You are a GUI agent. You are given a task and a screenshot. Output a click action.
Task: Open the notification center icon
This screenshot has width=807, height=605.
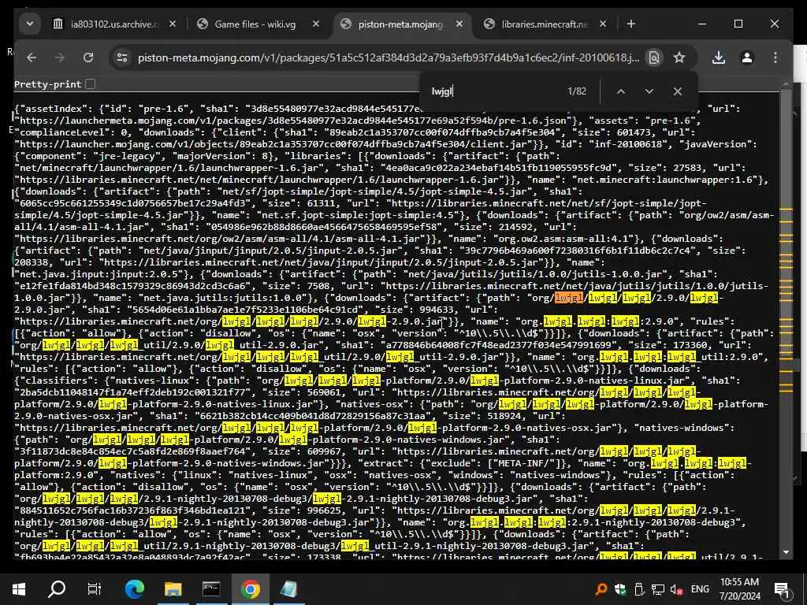click(x=782, y=589)
